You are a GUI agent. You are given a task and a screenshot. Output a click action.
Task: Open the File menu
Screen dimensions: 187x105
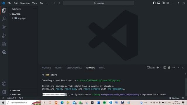click(x=9, y=3)
